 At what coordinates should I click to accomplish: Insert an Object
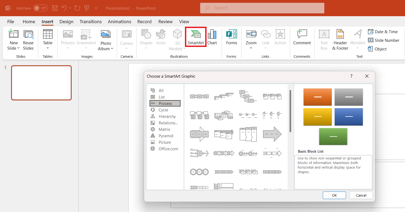[x=377, y=49]
